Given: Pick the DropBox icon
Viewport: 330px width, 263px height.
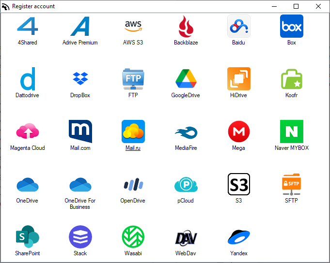Looking at the screenshot, I should (80, 78).
